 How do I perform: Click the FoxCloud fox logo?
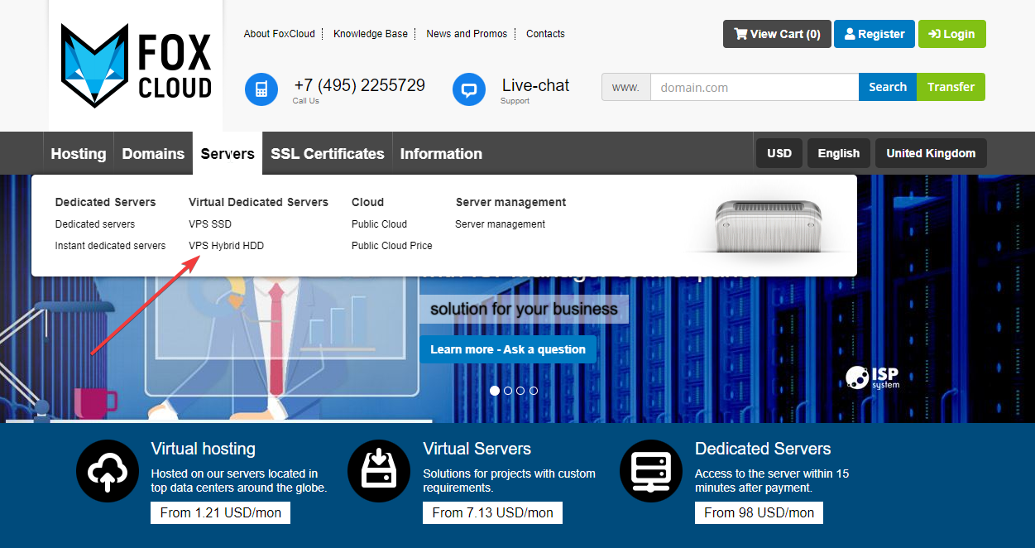(95, 65)
